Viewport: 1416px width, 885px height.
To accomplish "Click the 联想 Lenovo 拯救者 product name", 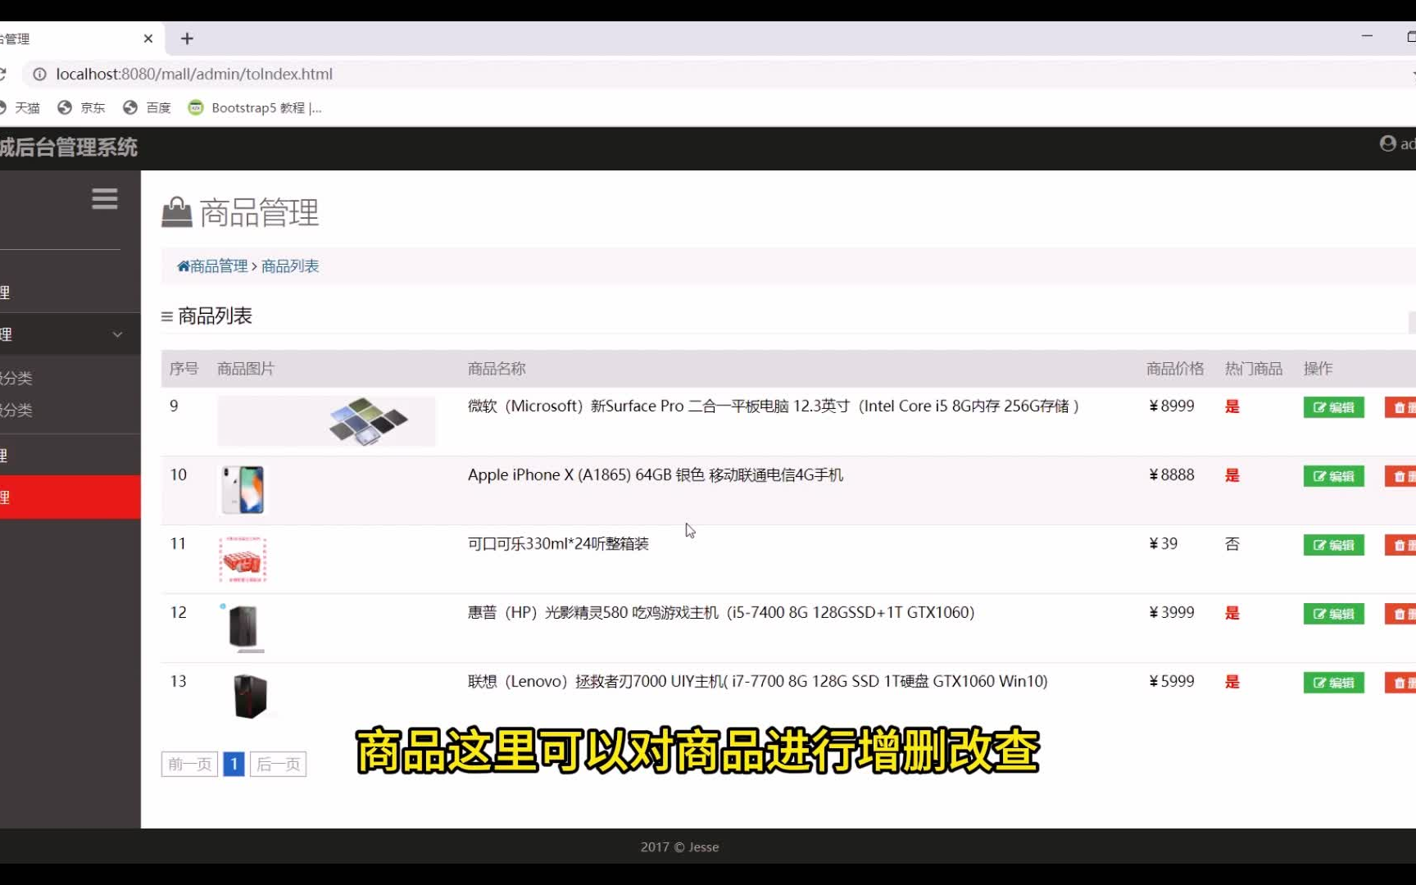I will (x=758, y=682).
